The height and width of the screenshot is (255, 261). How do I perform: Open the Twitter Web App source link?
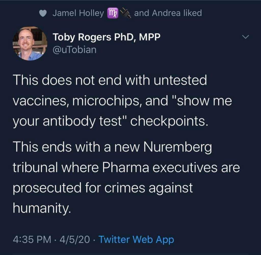click(136, 239)
